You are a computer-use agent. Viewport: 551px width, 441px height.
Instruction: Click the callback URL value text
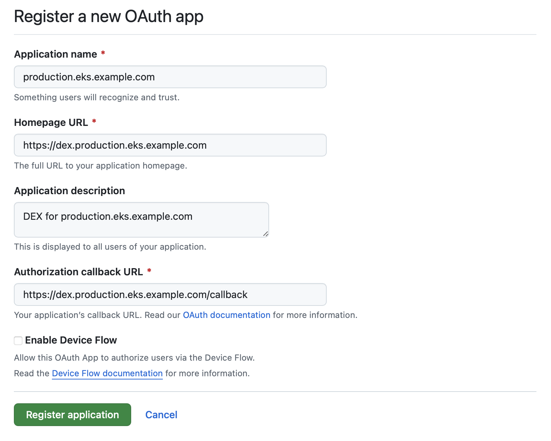click(x=135, y=294)
